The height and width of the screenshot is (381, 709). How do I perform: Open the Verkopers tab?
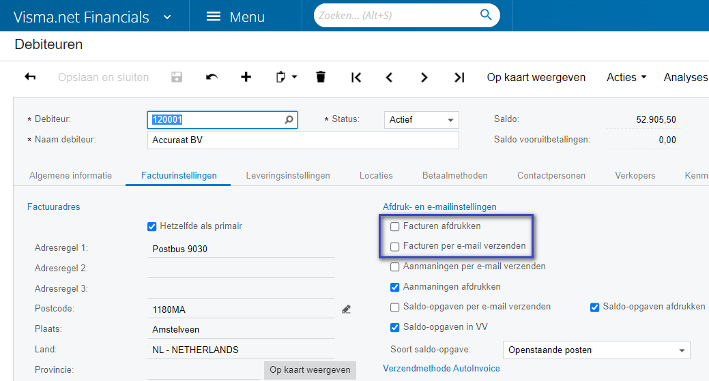[x=635, y=176]
